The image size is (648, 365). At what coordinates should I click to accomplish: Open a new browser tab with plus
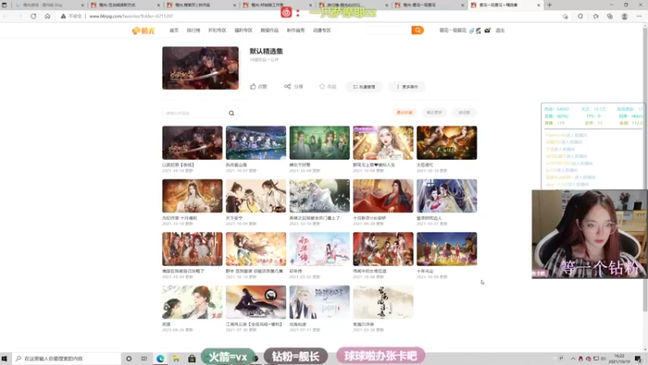tap(549, 5)
